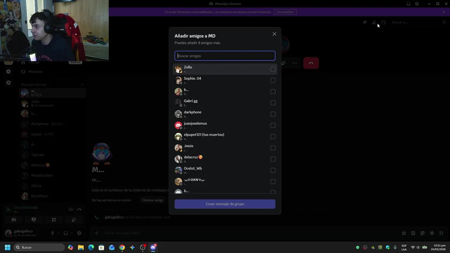Disconnect voice in Voz conectada panel
This screenshot has width=450, height=253.
click(79, 209)
